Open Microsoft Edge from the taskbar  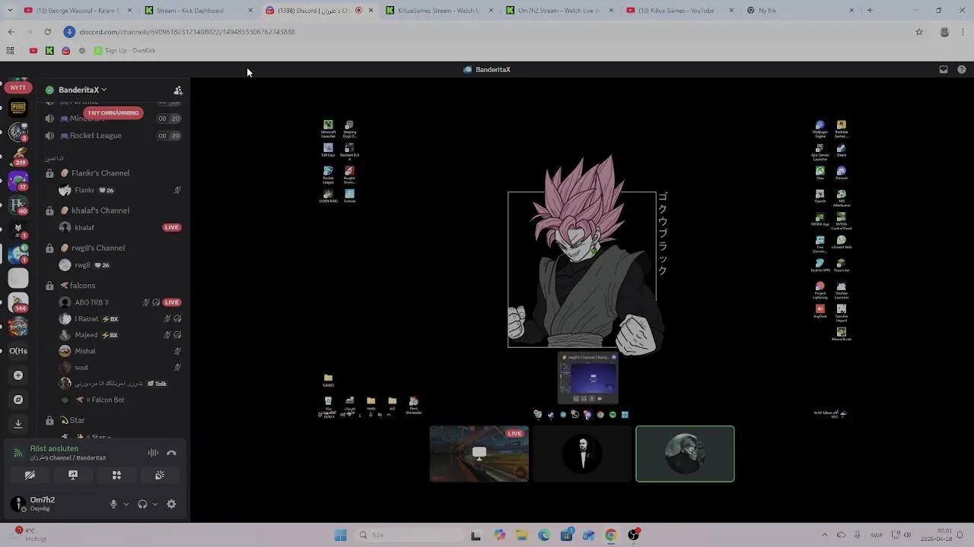[x=544, y=535]
